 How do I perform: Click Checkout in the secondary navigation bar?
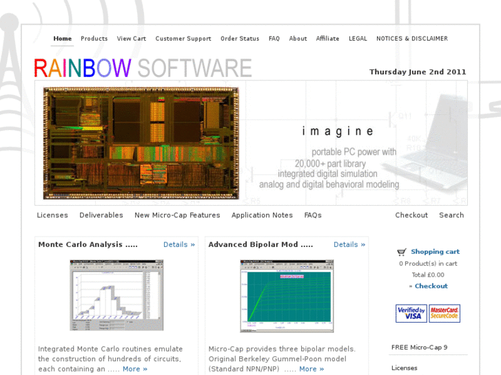(411, 215)
